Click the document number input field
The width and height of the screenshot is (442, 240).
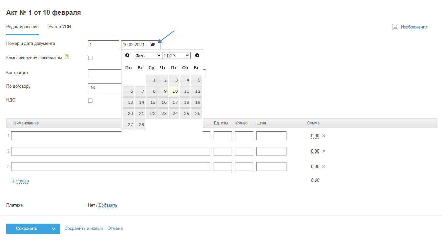click(103, 45)
